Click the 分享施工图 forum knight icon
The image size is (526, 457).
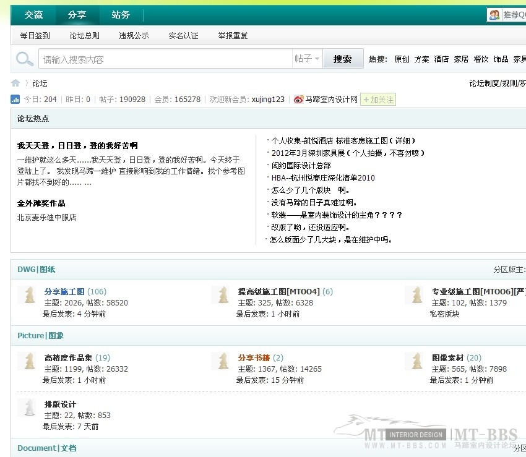[x=28, y=295]
